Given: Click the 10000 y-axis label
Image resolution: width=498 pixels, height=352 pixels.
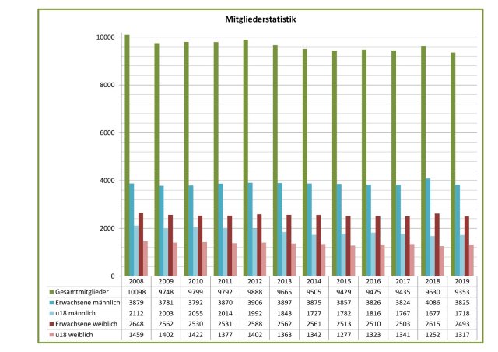Looking at the screenshot, I should pos(106,37).
